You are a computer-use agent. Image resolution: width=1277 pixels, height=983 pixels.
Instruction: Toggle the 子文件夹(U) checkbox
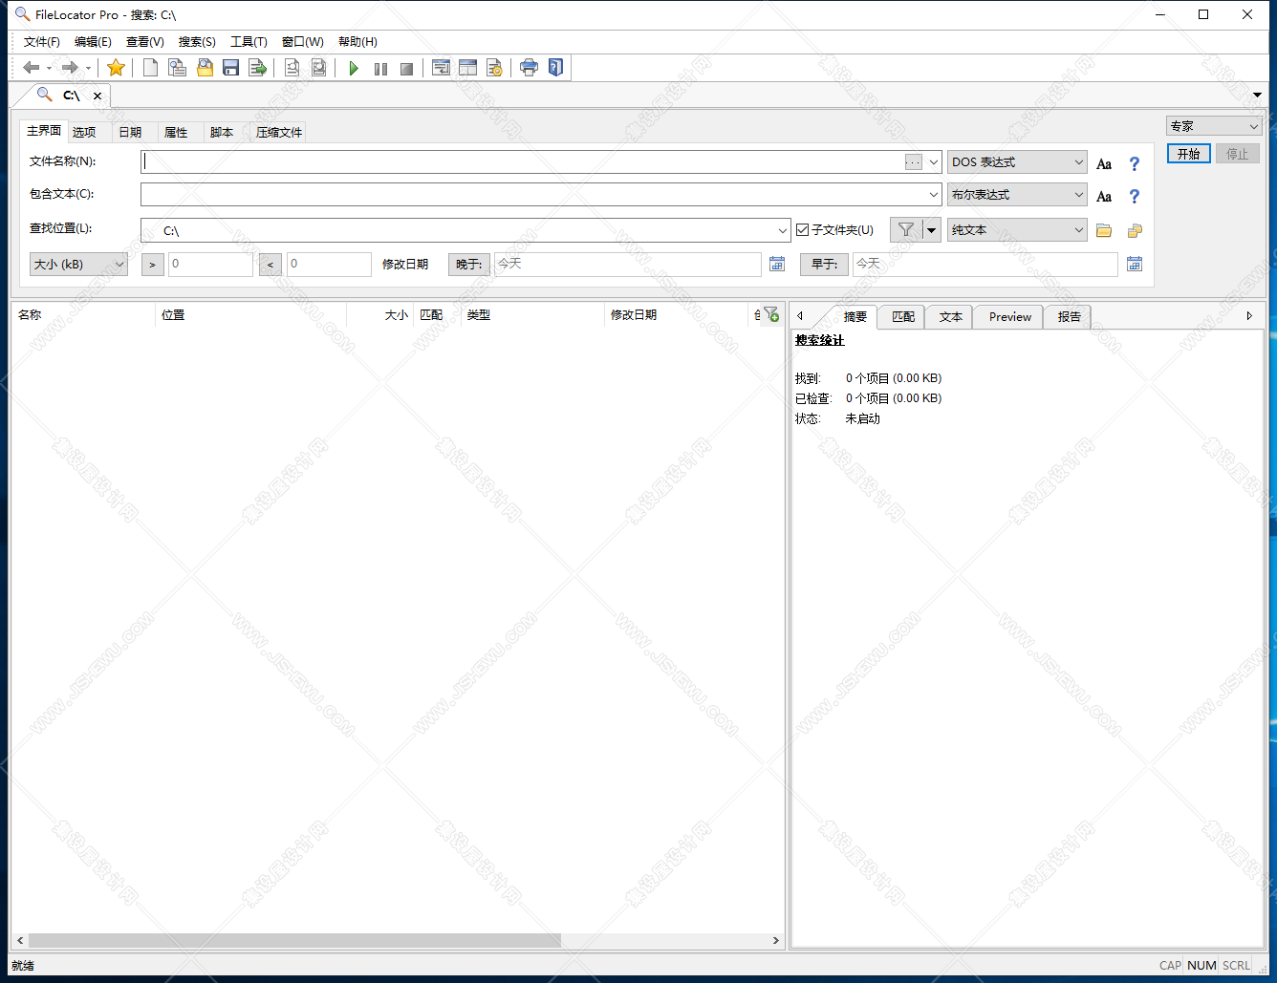[803, 230]
